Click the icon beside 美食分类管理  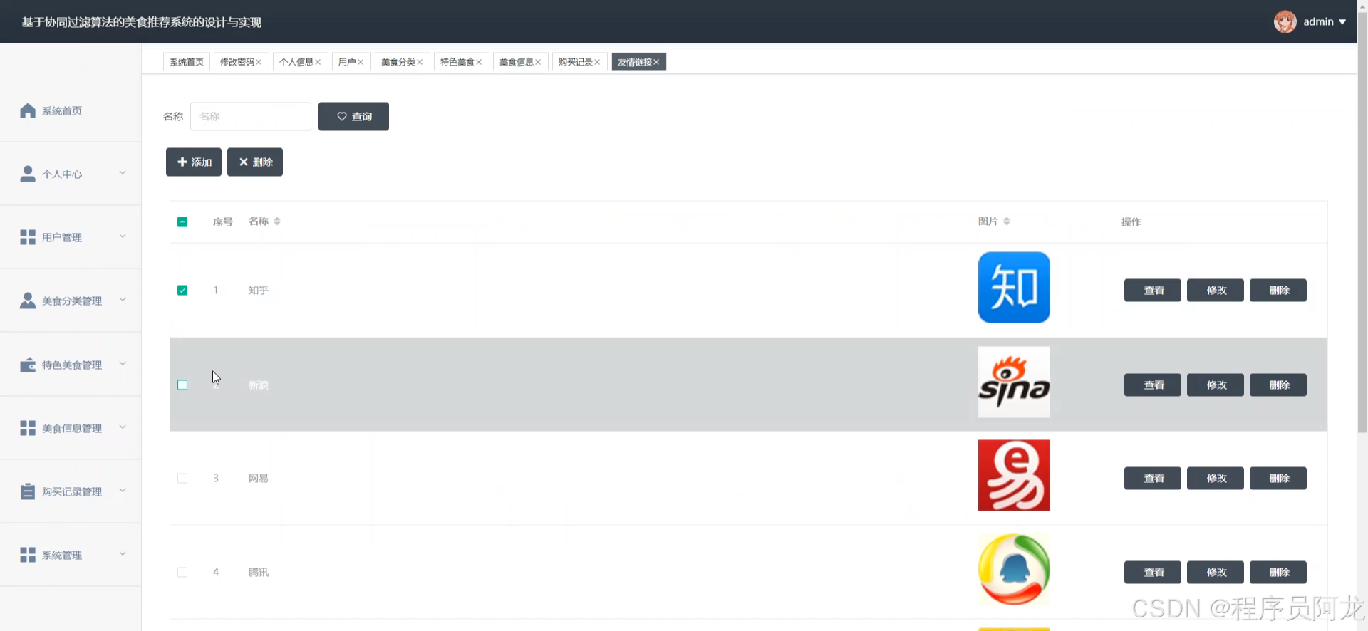[x=28, y=301]
